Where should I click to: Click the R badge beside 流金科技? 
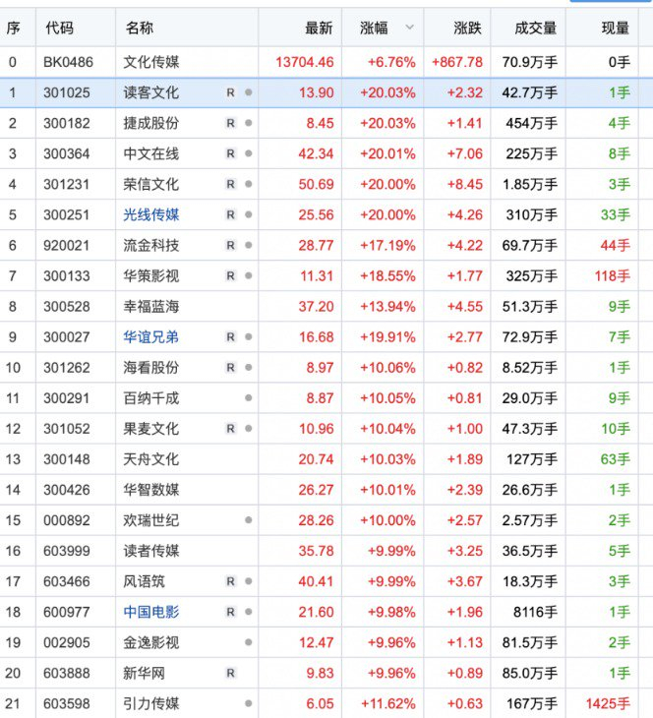click(x=230, y=246)
